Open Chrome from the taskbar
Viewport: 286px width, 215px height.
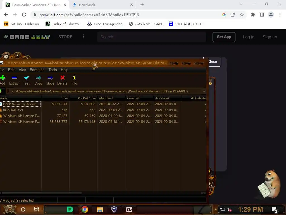click(x=85, y=209)
